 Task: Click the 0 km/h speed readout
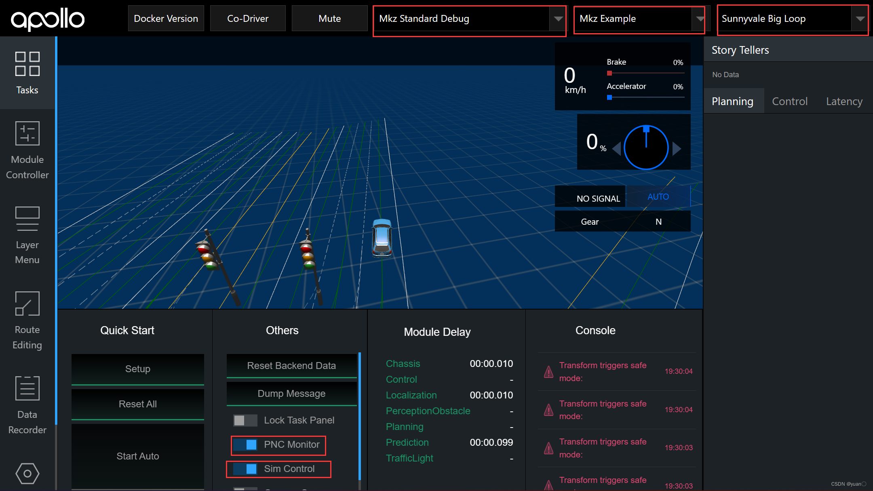[x=574, y=80]
